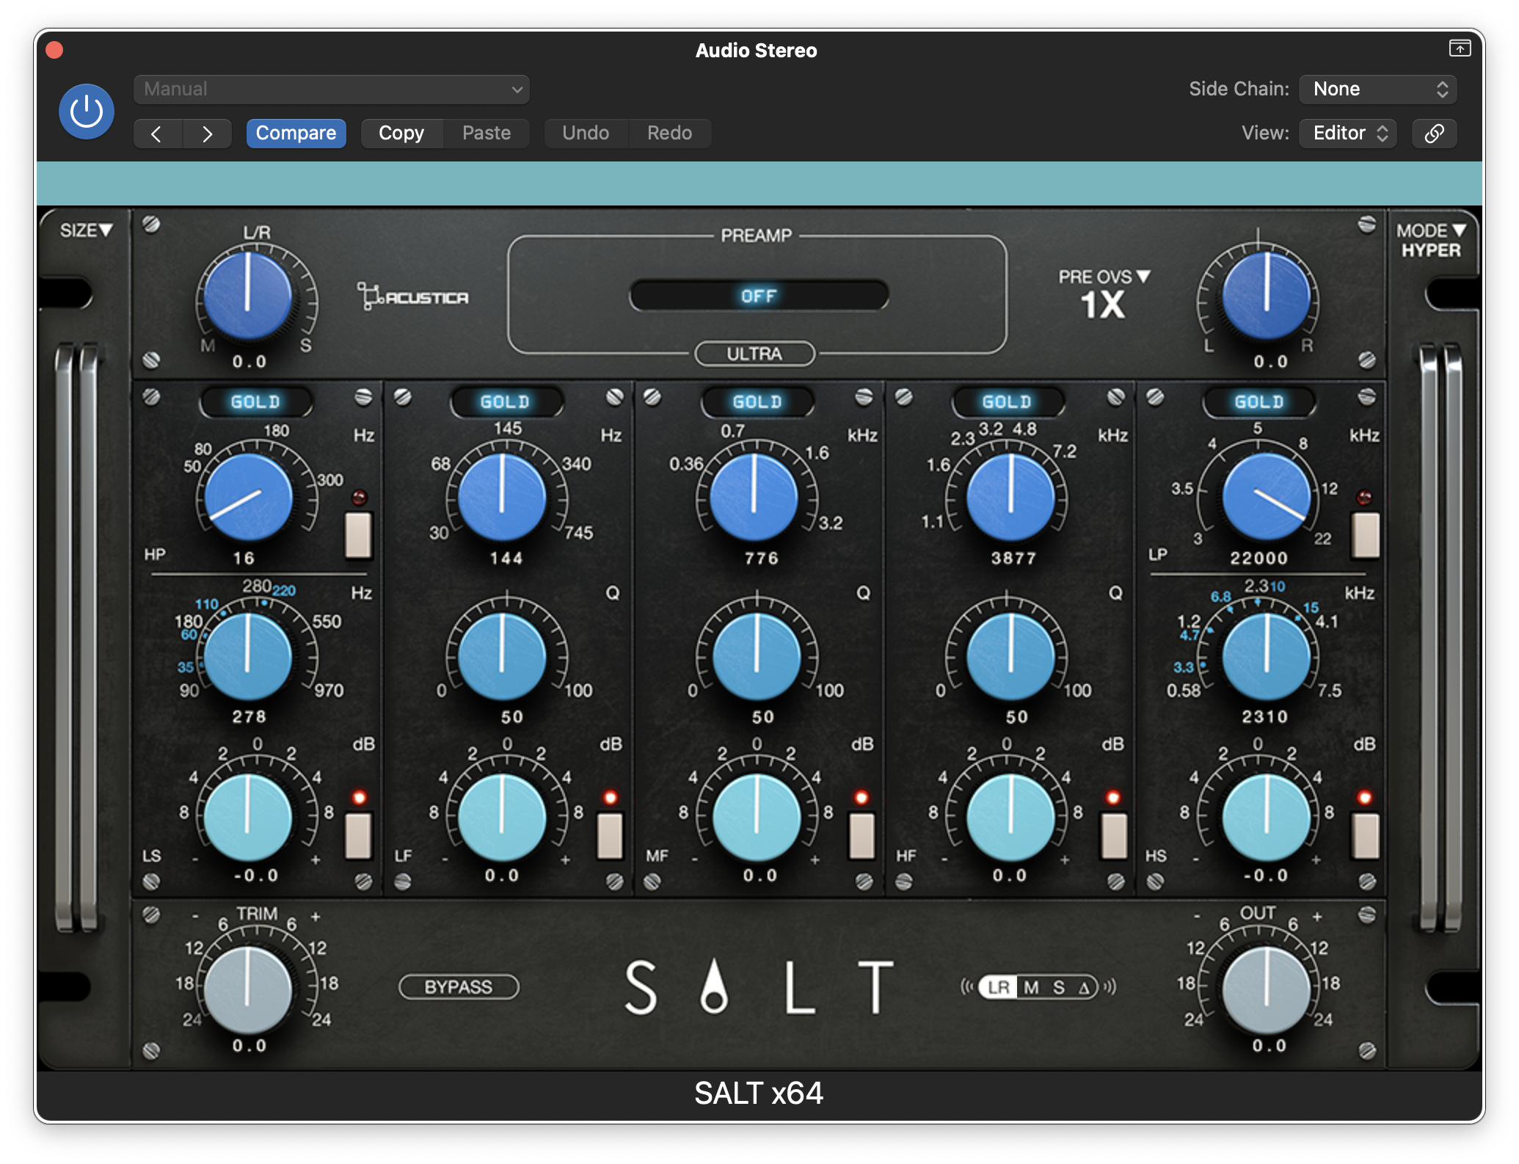Open the Side Chain None dropdown
The height and width of the screenshot is (1164, 1519).
tap(1377, 90)
